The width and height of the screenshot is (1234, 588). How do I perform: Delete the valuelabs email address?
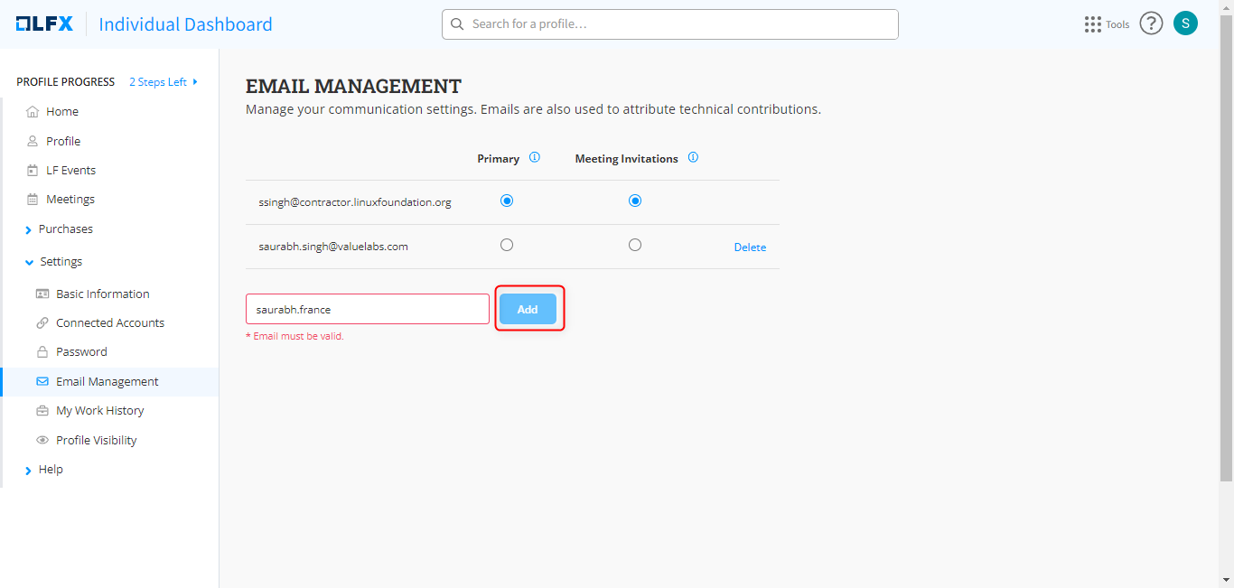[x=749, y=247]
